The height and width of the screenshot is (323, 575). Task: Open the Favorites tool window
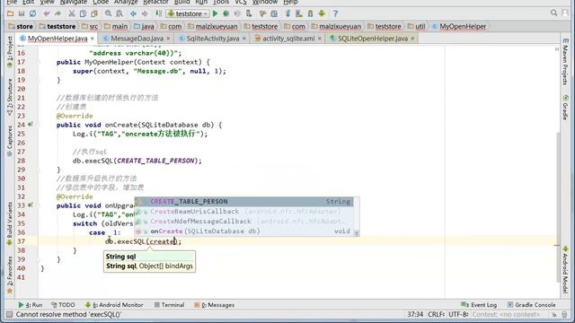click(x=10, y=275)
